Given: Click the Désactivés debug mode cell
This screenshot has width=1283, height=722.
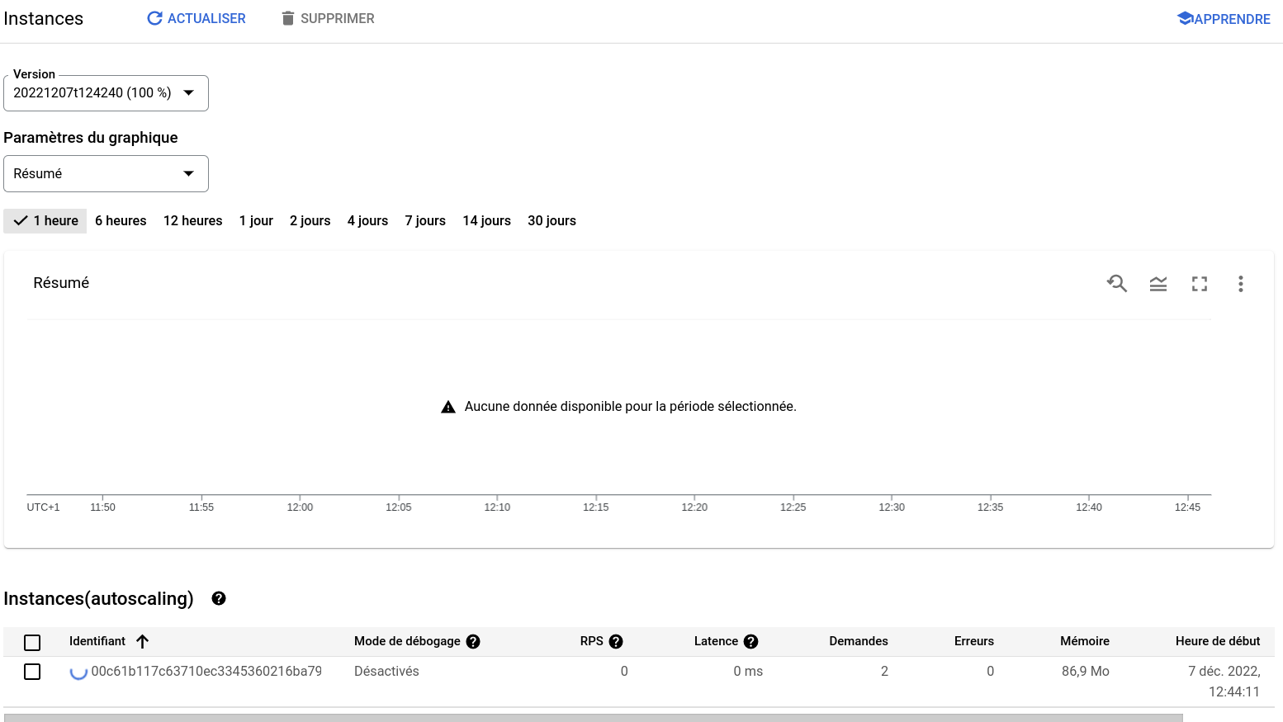Looking at the screenshot, I should coord(386,671).
